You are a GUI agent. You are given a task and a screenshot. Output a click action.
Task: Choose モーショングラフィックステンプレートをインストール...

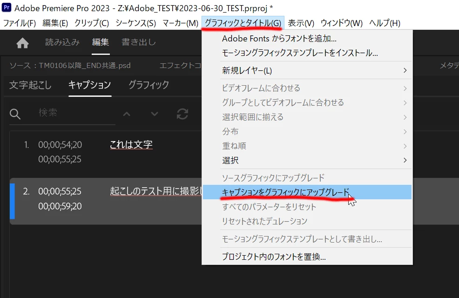(307, 53)
